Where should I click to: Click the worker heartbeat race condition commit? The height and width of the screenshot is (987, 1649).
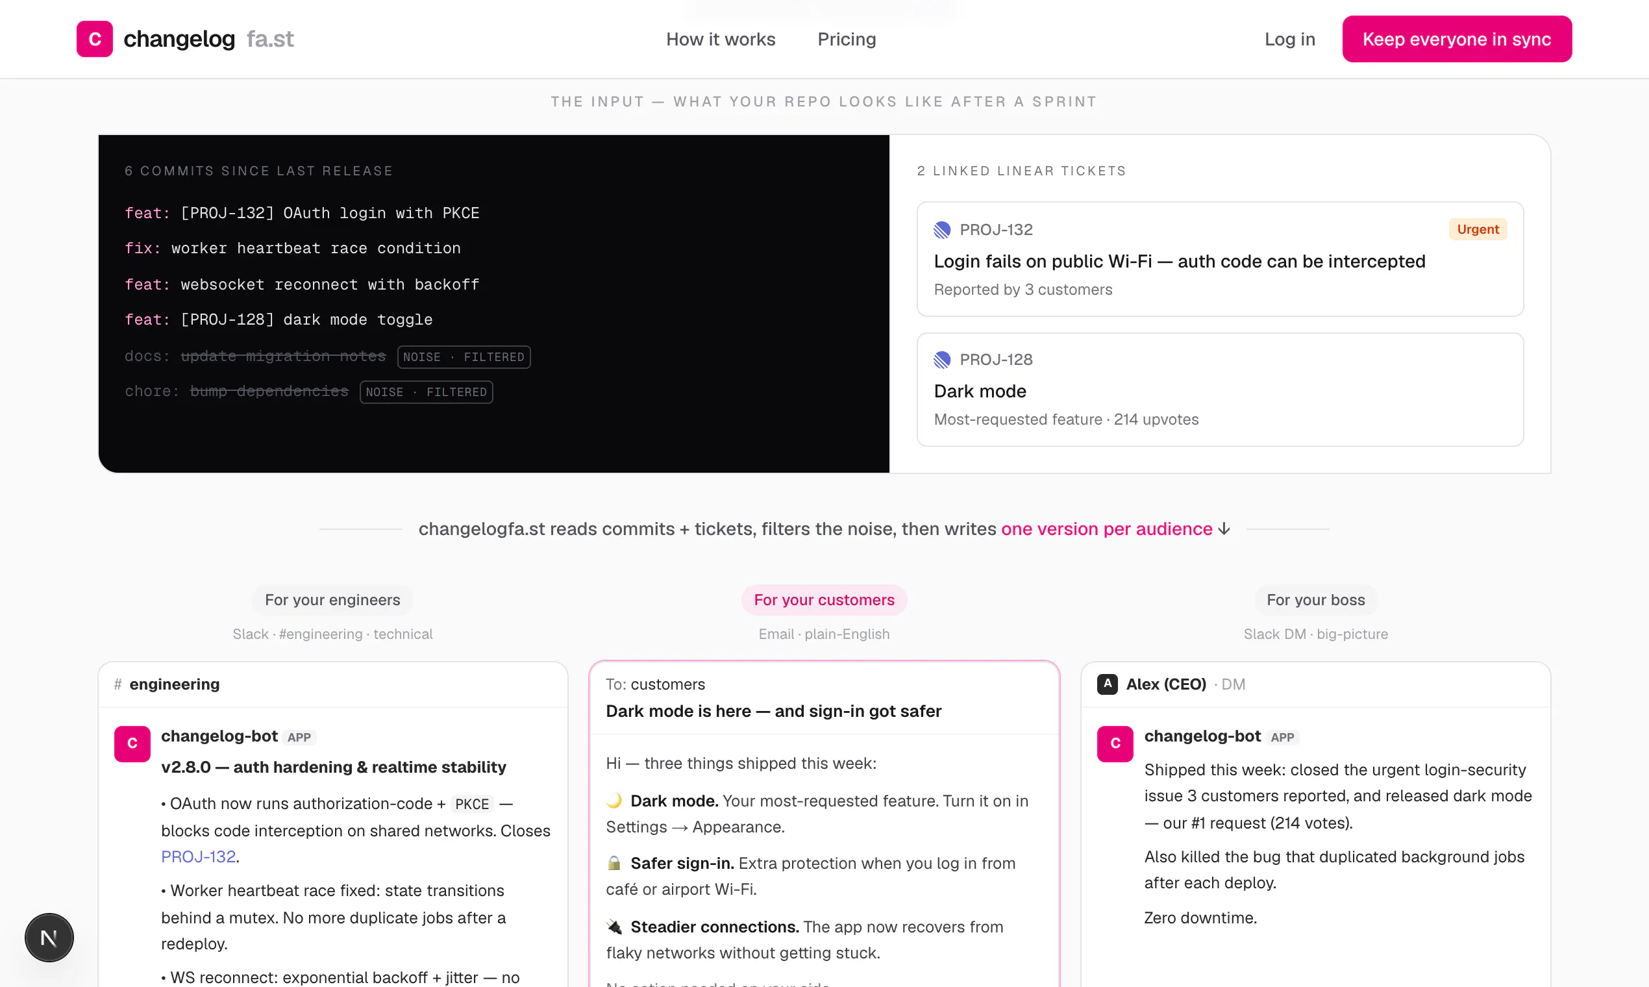point(293,248)
